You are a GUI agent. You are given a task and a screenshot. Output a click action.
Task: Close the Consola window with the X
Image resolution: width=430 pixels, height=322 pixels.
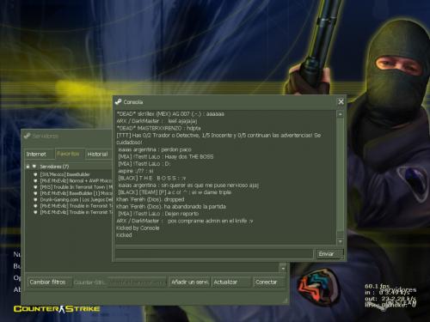coord(341,101)
